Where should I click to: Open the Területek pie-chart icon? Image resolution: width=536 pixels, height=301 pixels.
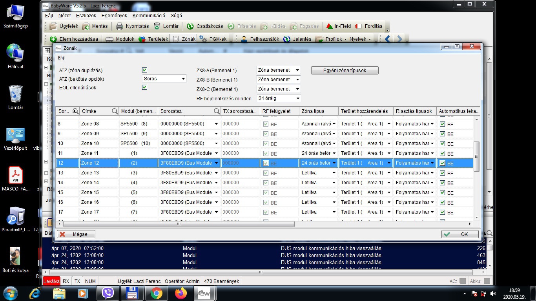pyautogui.click(x=142, y=39)
